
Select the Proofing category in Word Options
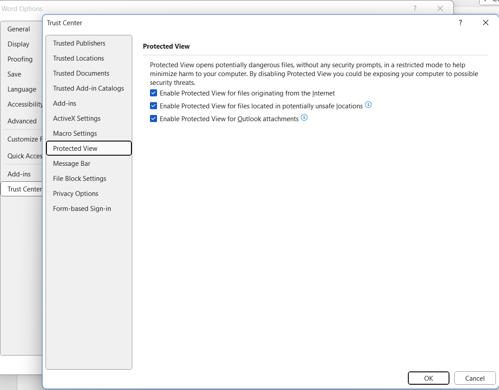coord(20,59)
